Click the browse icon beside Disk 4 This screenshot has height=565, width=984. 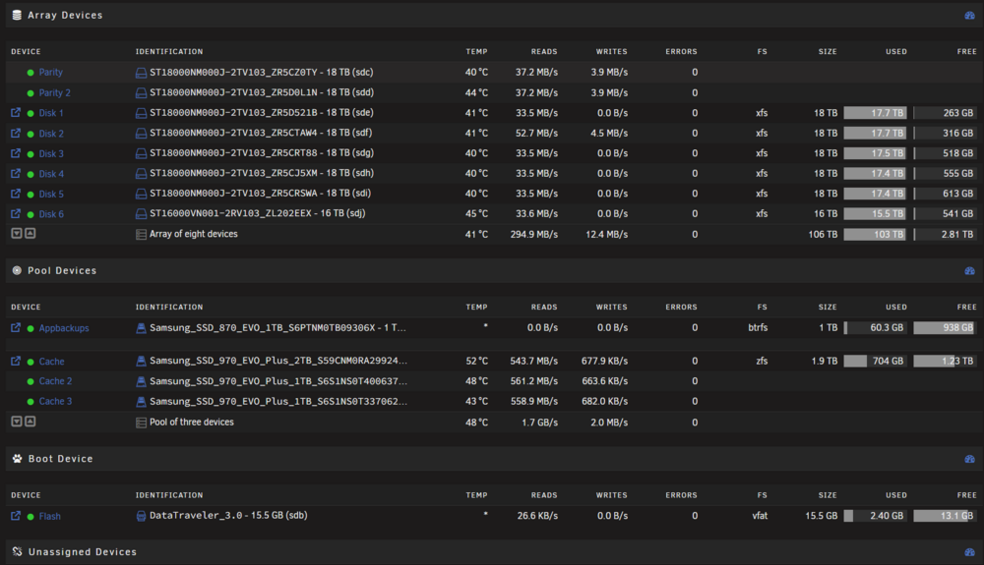click(16, 174)
